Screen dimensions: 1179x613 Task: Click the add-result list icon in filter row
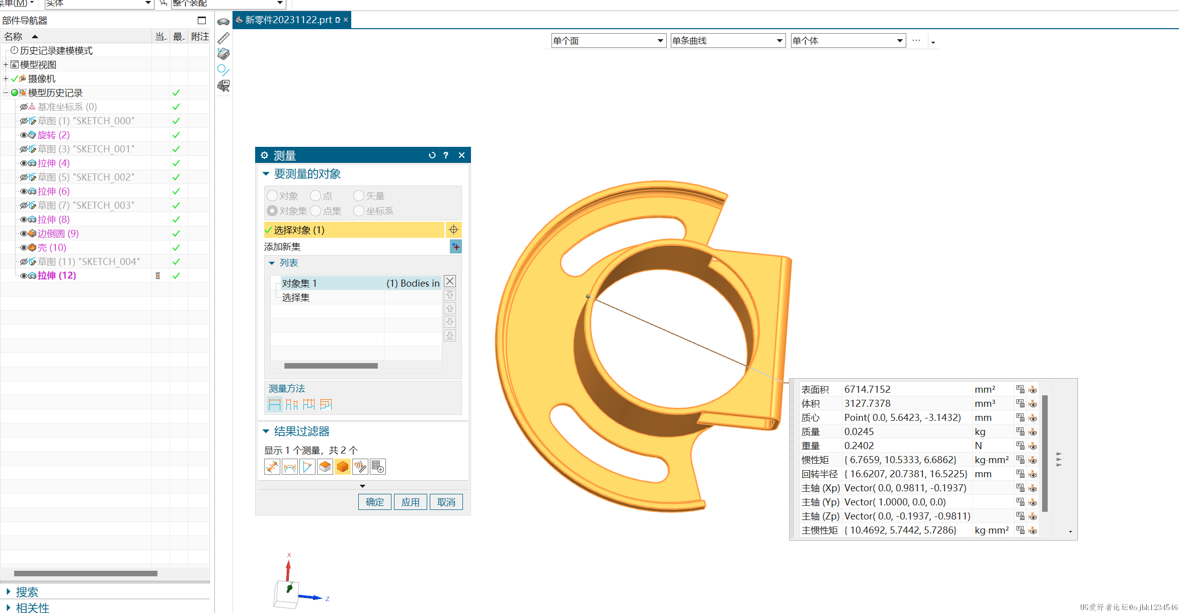click(x=378, y=467)
